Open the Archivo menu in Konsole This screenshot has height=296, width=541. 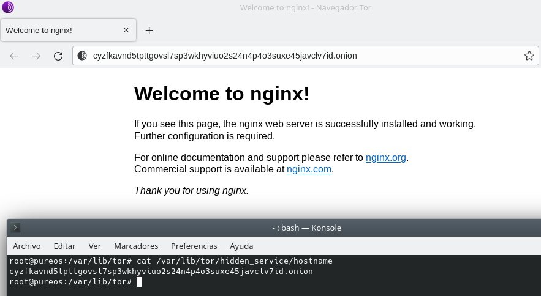[27, 246]
